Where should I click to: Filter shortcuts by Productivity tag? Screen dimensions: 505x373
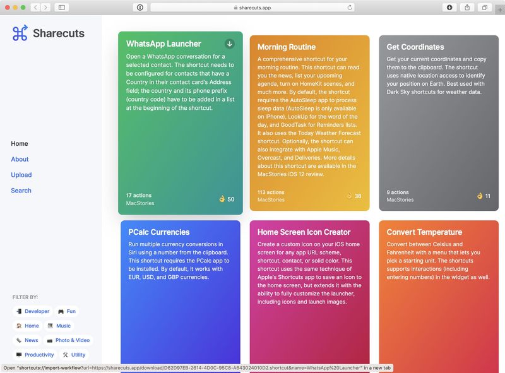(35, 355)
